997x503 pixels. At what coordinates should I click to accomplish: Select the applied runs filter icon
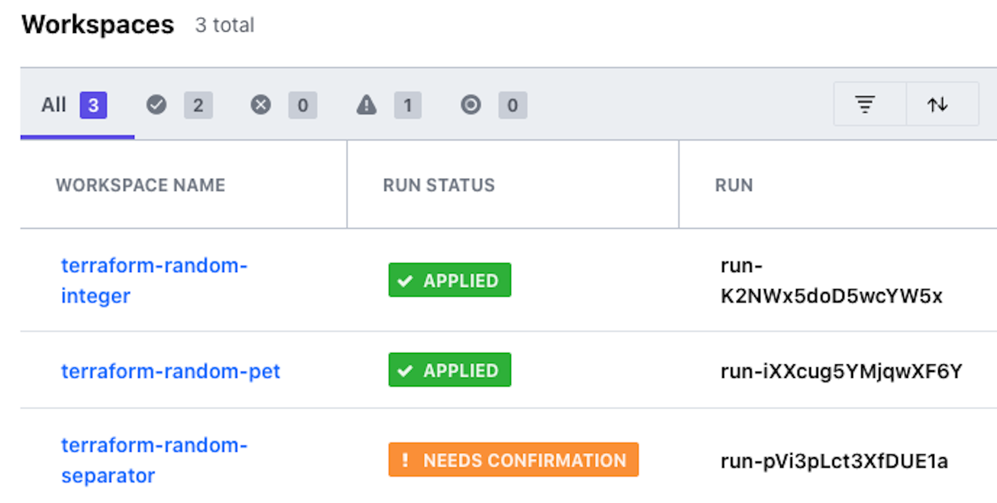point(157,105)
